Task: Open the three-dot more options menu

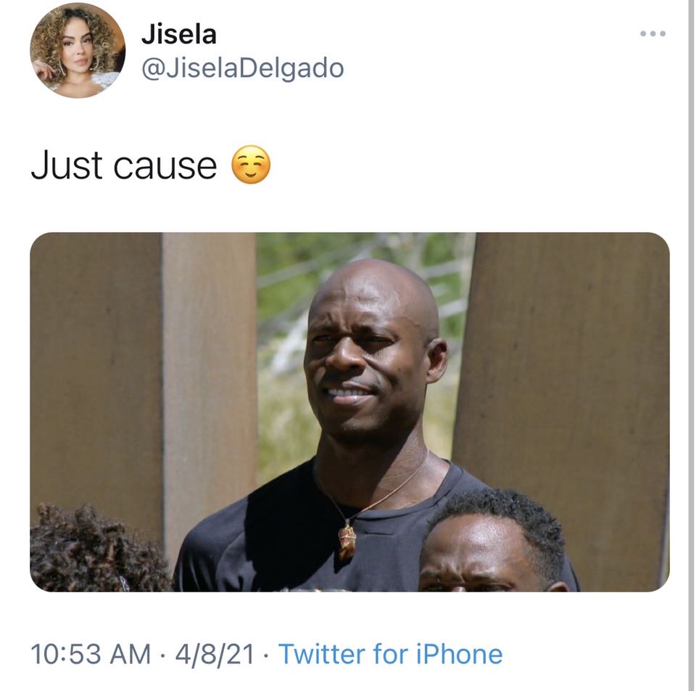Action: (x=653, y=33)
